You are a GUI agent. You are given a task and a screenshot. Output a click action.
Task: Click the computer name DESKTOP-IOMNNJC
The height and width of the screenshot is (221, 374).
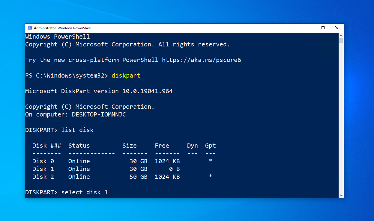tap(99, 114)
